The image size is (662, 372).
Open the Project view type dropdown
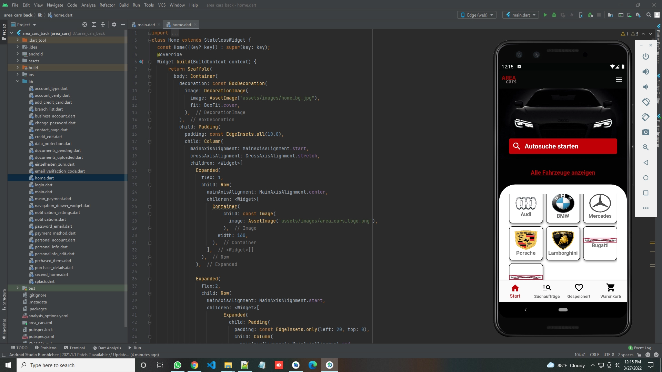coord(23,25)
